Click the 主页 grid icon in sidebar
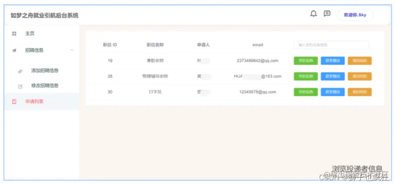395x185 pixels. click(14, 33)
